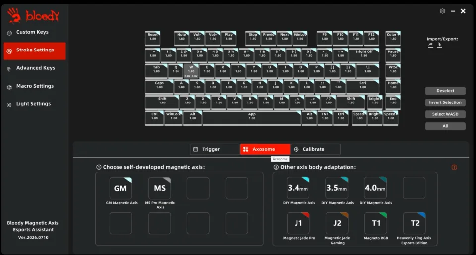Open the orange info icon in the axis panel
The image size is (476, 255).
[454, 167]
